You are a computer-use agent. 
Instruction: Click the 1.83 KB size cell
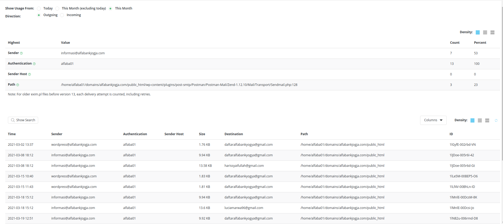click(x=205, y=176)
